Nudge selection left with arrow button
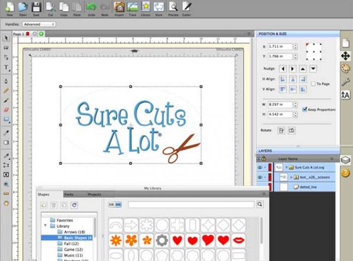353x261 pixels. click(283, 68)
